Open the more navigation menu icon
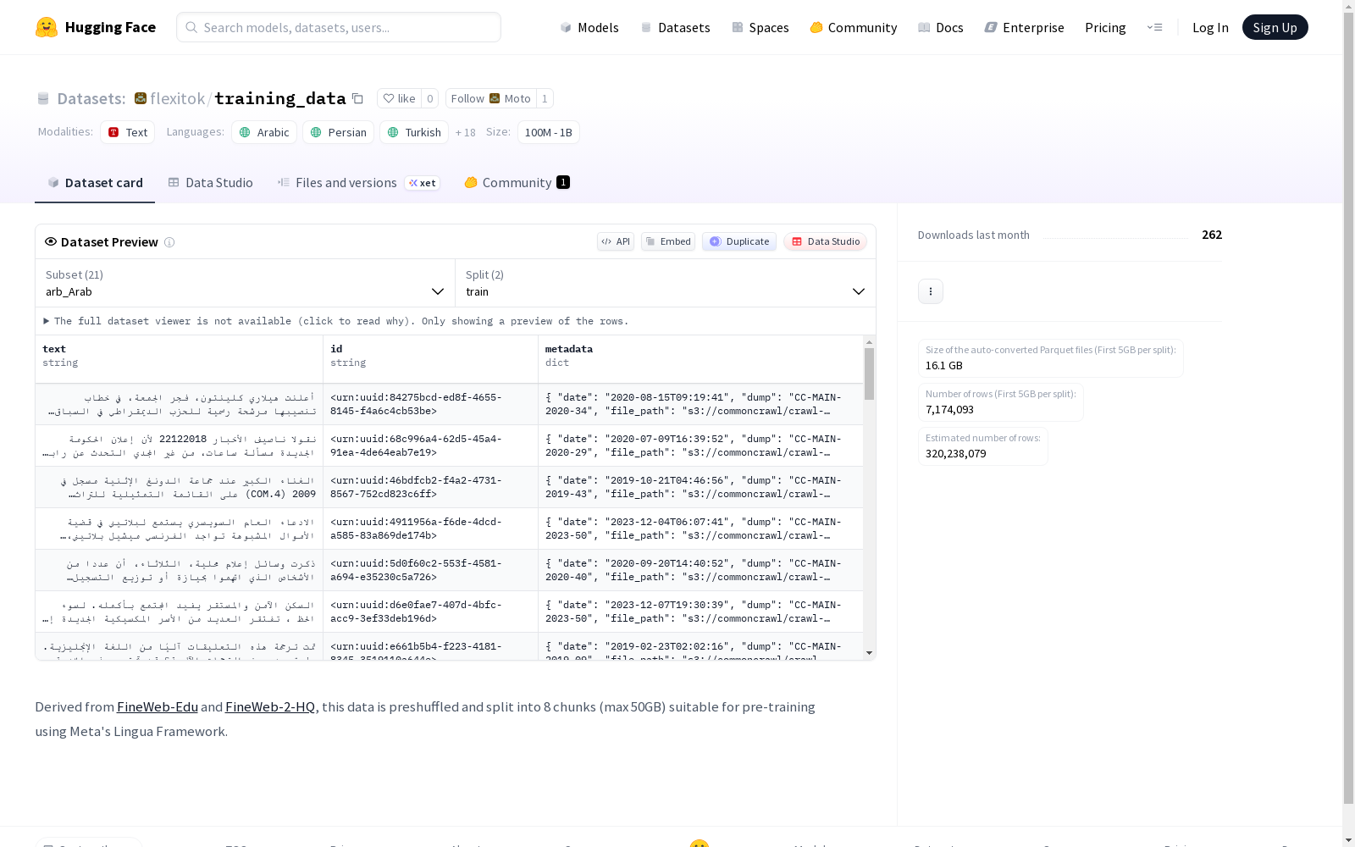The image size is (1355, 847). coord(1154,27)
